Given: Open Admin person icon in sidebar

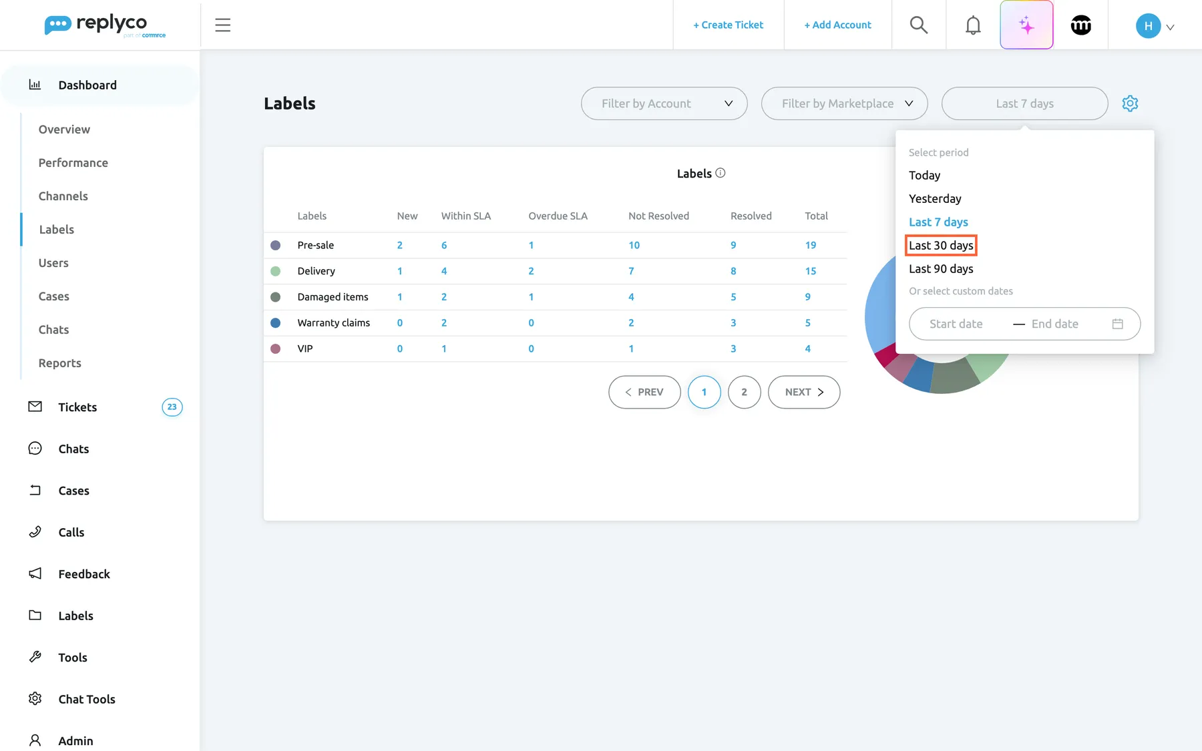Looking at the screenshot, I should tap(35, 740).
